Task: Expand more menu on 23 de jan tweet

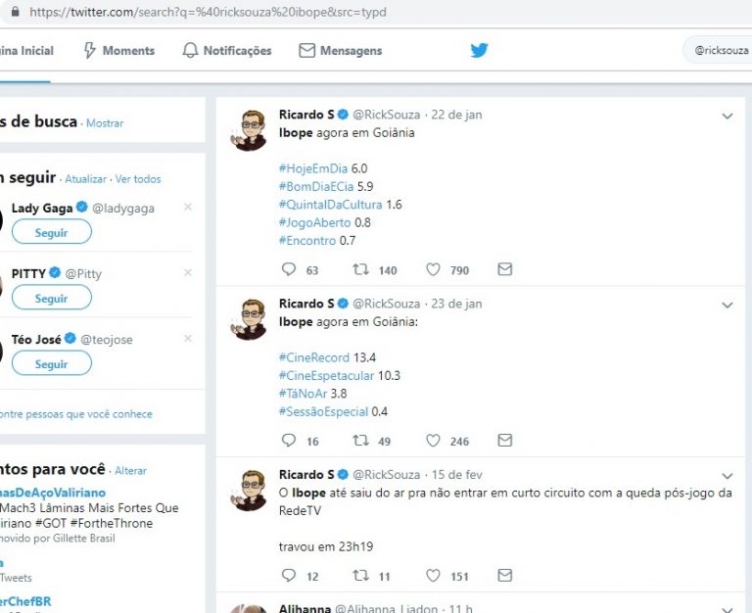Action: tap(727, 305)
